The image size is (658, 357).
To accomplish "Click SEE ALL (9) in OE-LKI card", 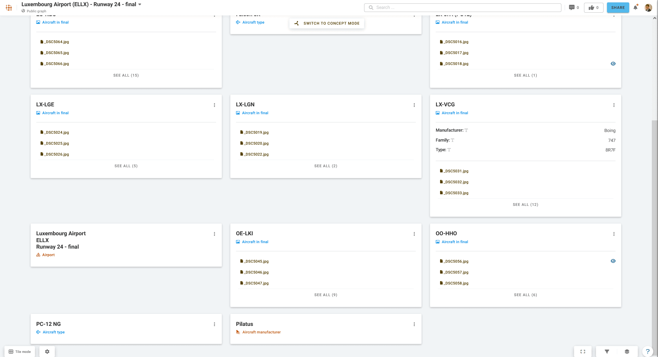I will [326, 295].
